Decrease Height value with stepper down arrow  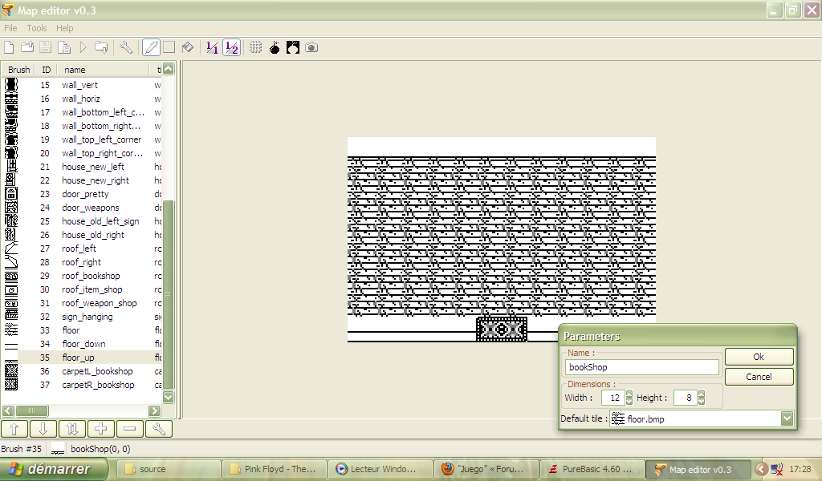702,401
